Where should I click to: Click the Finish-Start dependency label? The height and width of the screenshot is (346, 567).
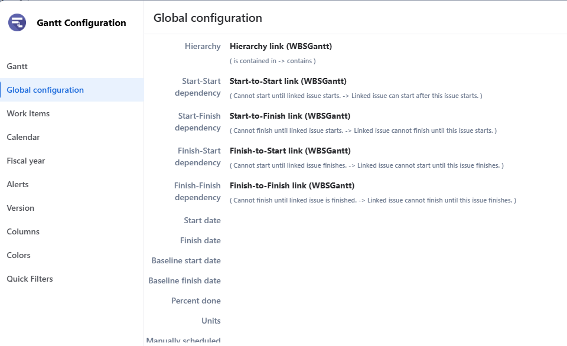[197, 156]
